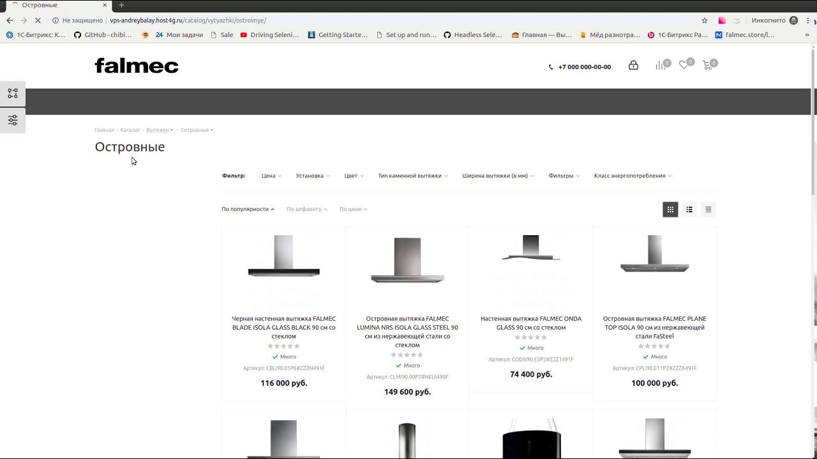Viewport: 817px width, 459px height.
Task: Open Островная вытяжка PLANE TOP ISOLA title link
Action: [x=654, y=328]
